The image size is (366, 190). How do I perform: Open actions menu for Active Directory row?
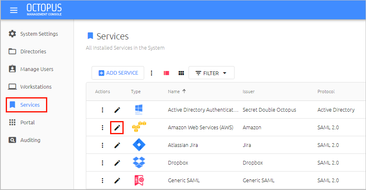coord(102,110)
